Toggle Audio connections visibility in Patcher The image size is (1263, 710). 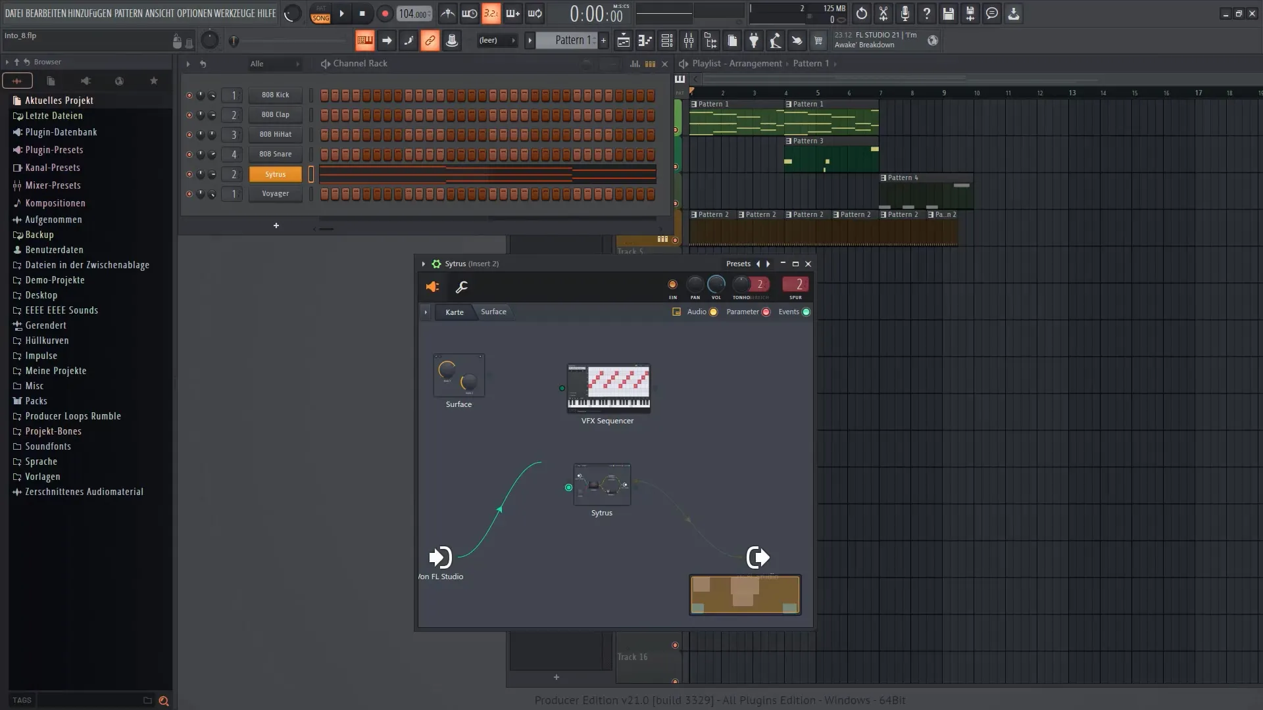(x=713, y=312)
